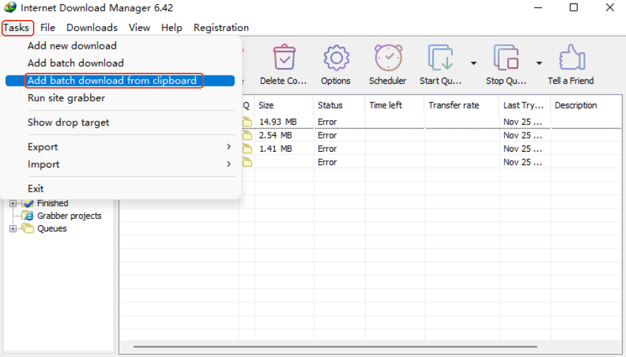Click the Stop Queue icon
The height and width of the screenshot is (357, 626).
tap(506, 59)
